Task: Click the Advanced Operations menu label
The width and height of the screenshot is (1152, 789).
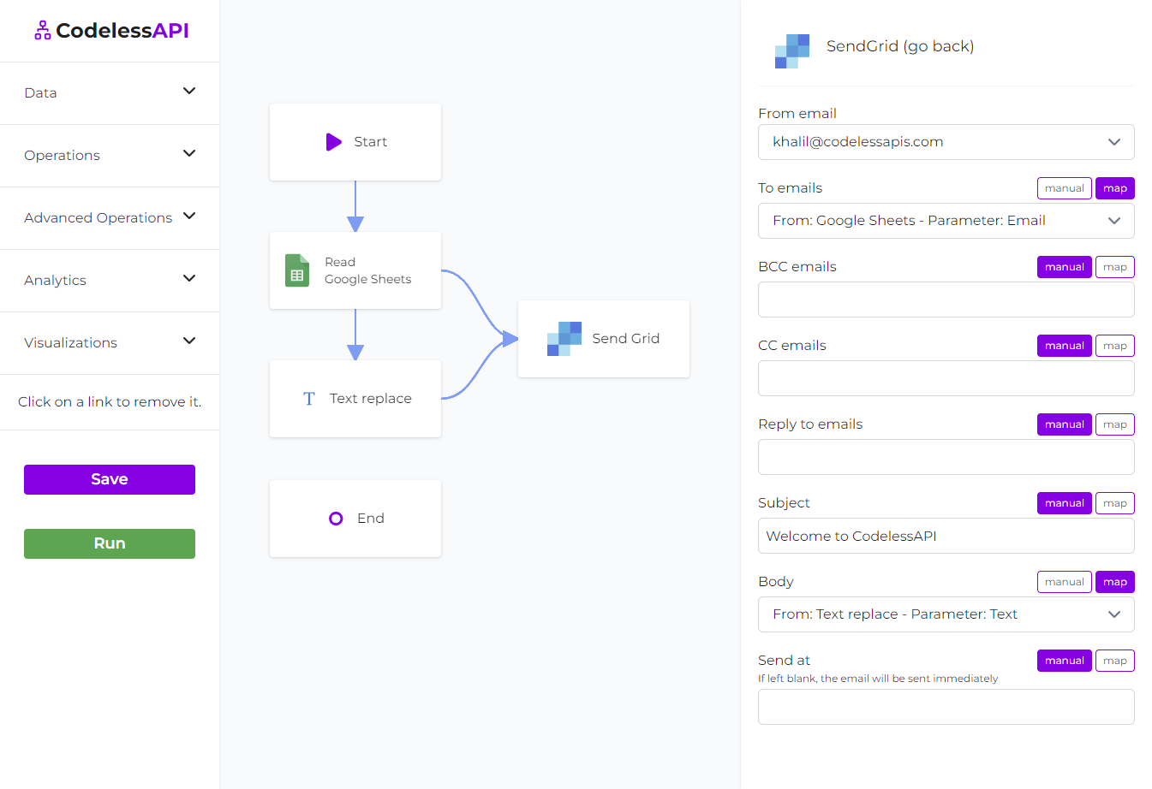Action: 98,218
